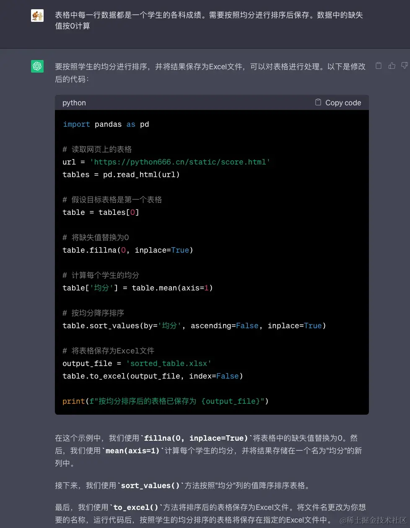Toggle positive feedback for the response
This screenshot has height=528, width=410.
coord(392,66)
